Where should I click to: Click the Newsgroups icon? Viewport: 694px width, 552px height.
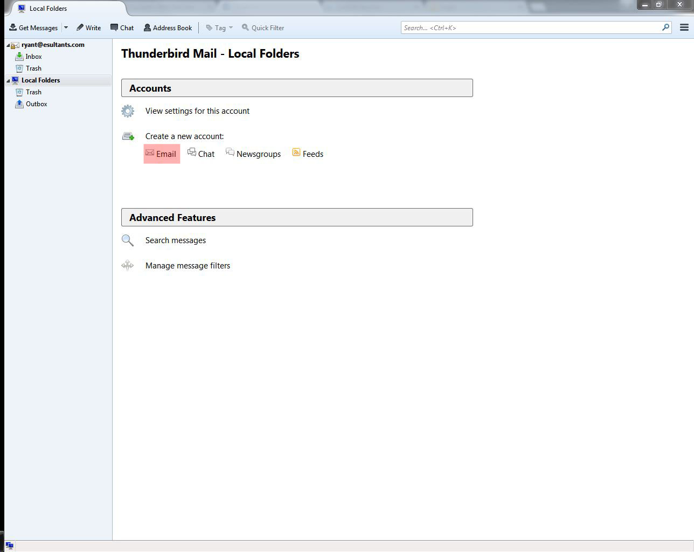point(230,153)
